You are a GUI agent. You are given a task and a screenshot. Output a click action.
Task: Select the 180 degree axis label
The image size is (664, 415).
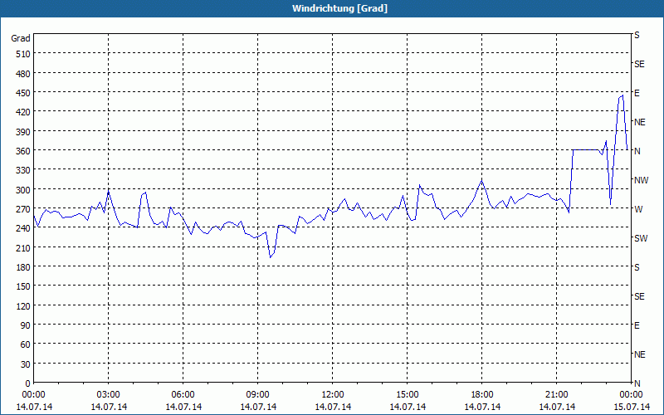click(x=23, y=267)
